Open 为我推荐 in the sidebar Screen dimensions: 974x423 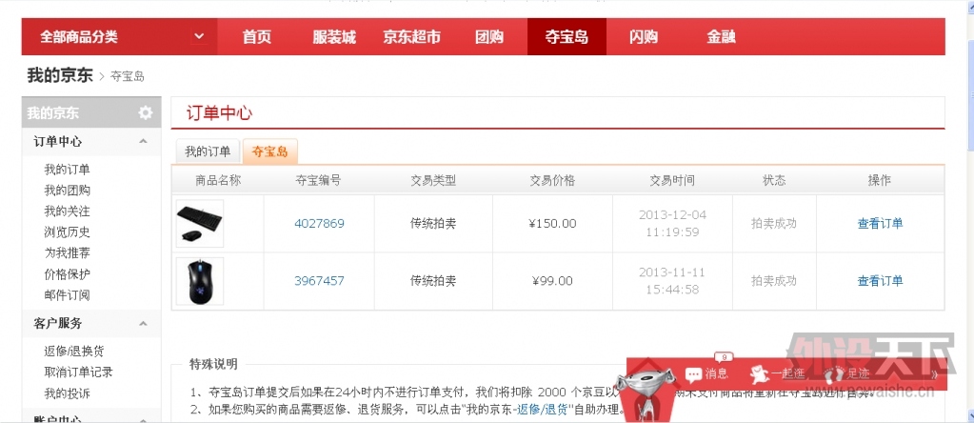(67, 253)
